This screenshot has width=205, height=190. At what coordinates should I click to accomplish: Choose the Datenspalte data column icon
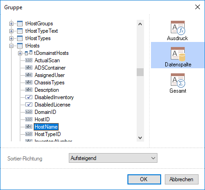point(178,54)
